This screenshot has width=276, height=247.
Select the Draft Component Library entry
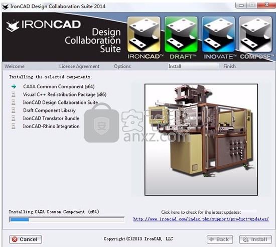coord(49,110)
